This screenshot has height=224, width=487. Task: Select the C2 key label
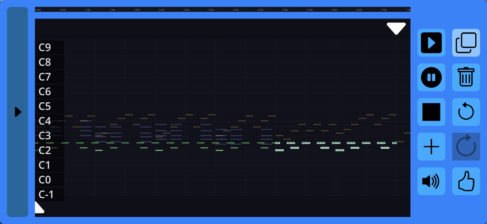(x=45, y=150)
